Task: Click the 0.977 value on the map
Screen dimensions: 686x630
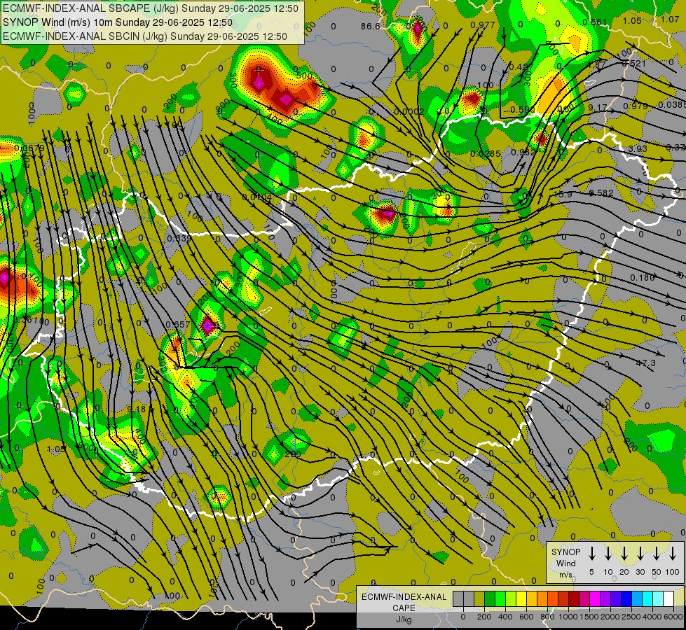Action: pyautogui.click(x=483, y=25)
